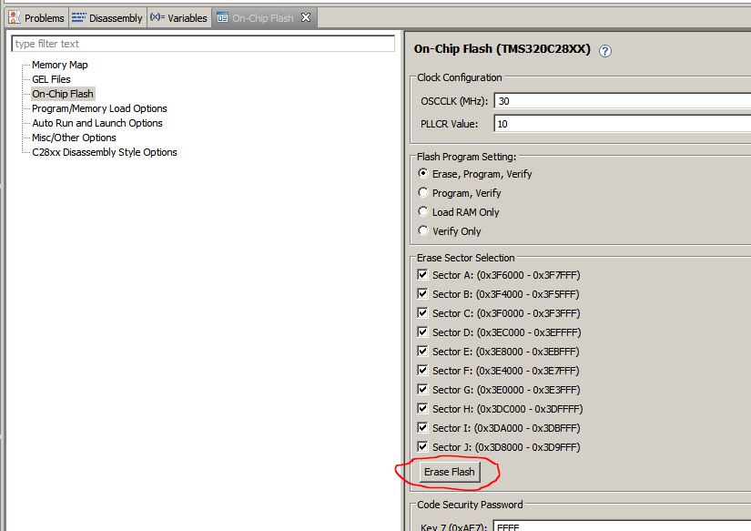Click the Erase Flash button
The width and height of the screenshot is (751, 531).
[450, 472]
